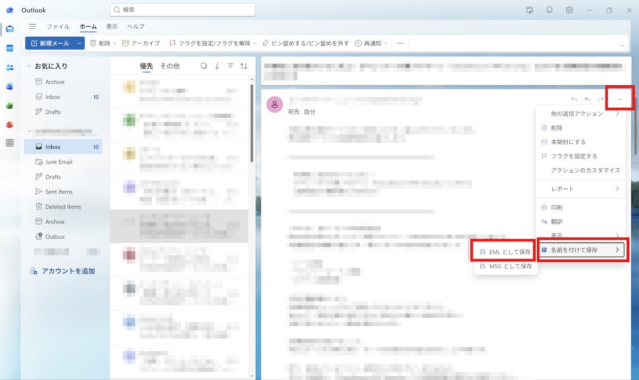Switch to the 優先 inbox tab
The image size is (639, 380).
(x=146, y=66)
